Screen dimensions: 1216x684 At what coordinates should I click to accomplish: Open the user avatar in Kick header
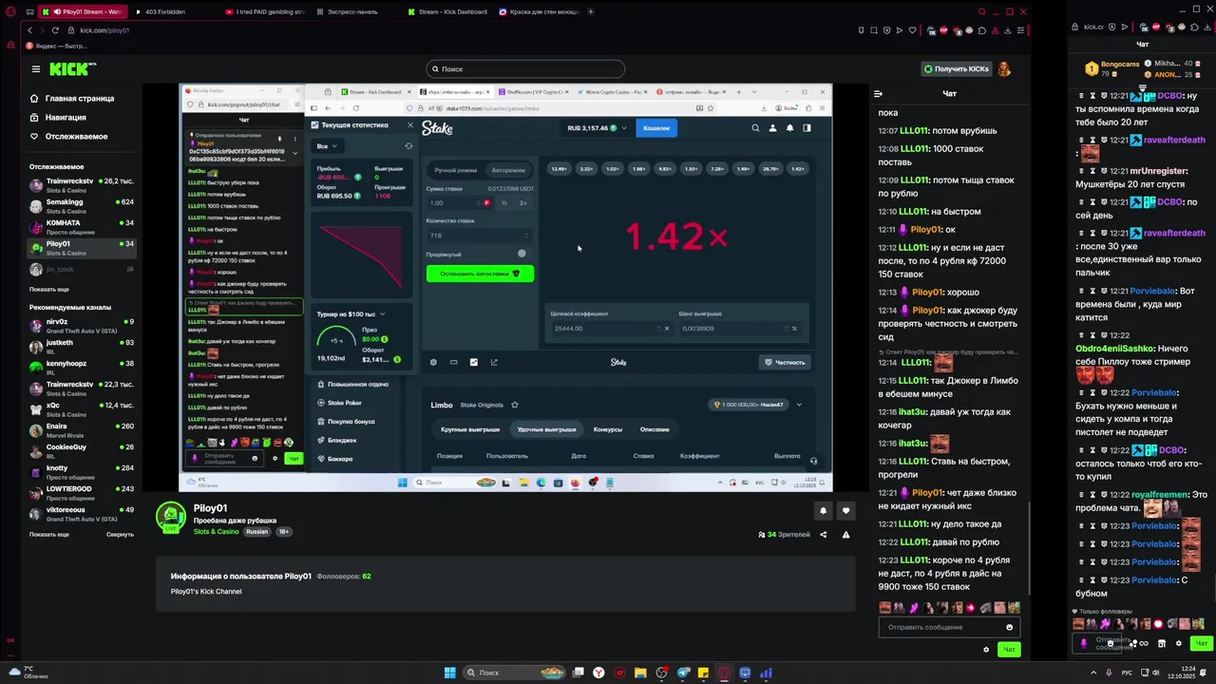click(x=1004, y=68)
